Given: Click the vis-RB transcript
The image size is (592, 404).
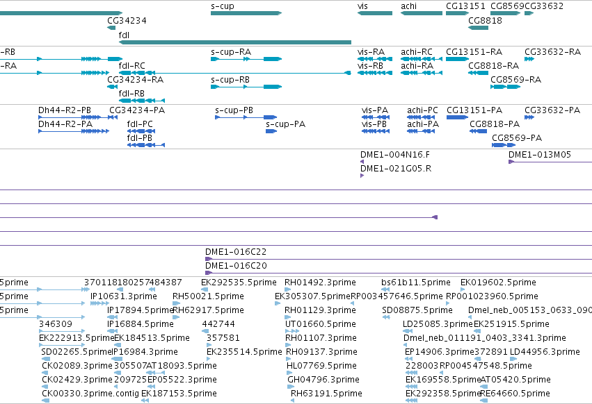Looking at the screenshot, I should click(x=375, y=73).
